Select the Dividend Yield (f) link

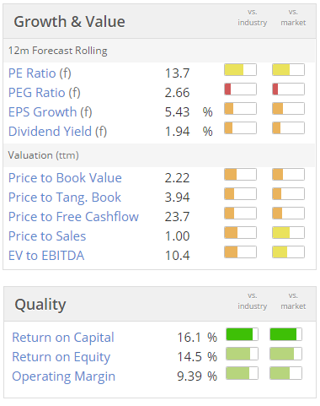click(57, 132)
